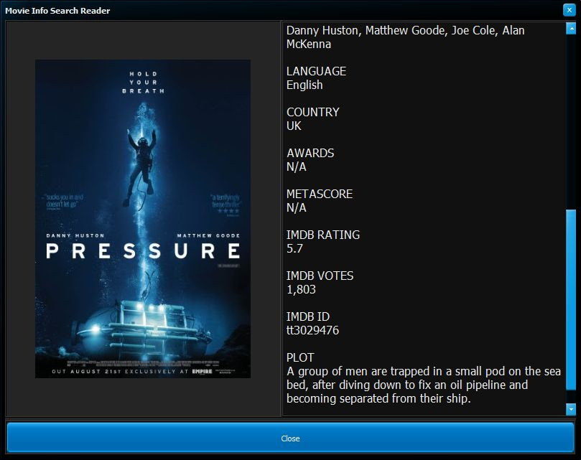Click the scrollbar up arrow

click(x=571, y=28)
